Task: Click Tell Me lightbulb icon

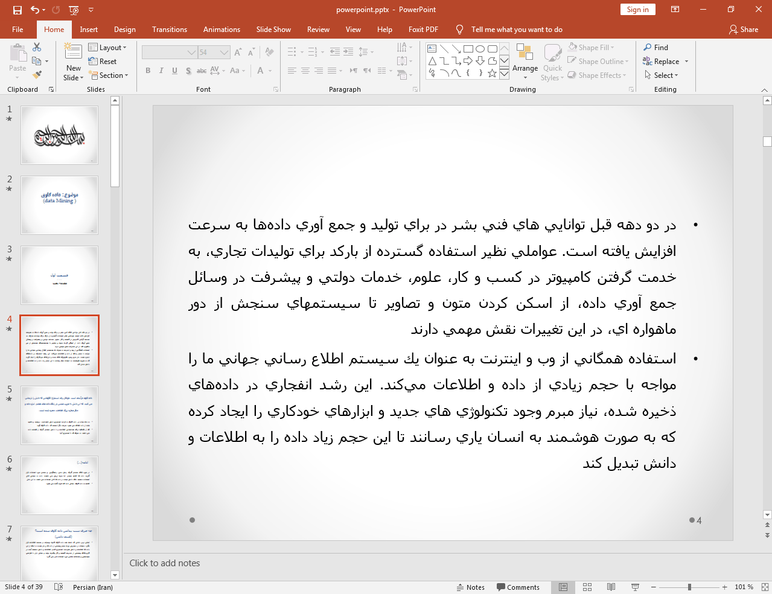Action: 460,29
